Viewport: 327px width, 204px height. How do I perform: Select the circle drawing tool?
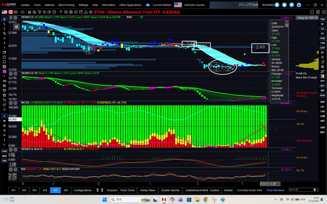pyautogui.click(x=4, y=62)
